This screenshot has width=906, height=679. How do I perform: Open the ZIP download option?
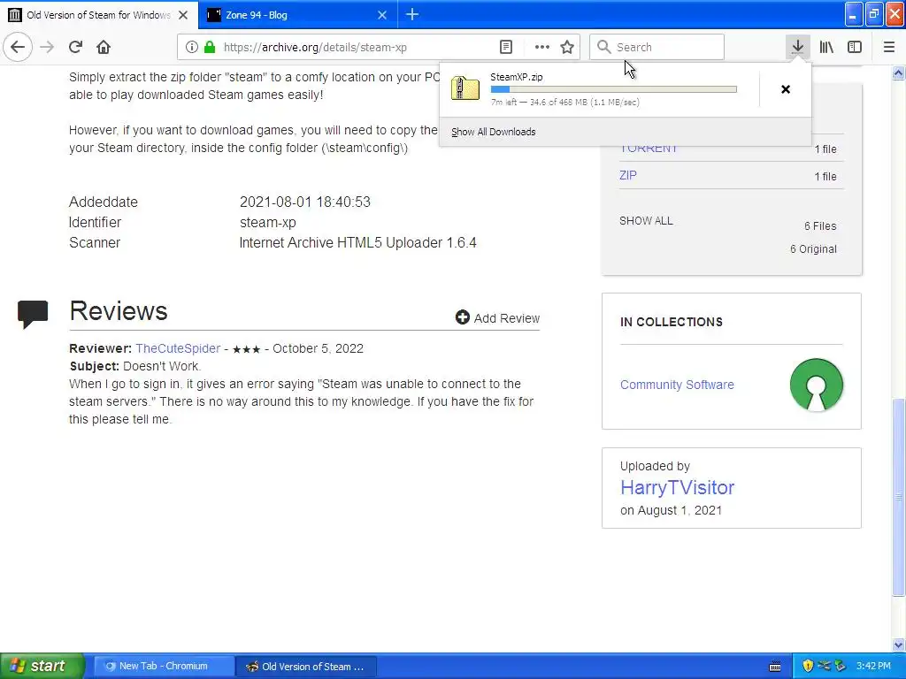pos(628,176)
